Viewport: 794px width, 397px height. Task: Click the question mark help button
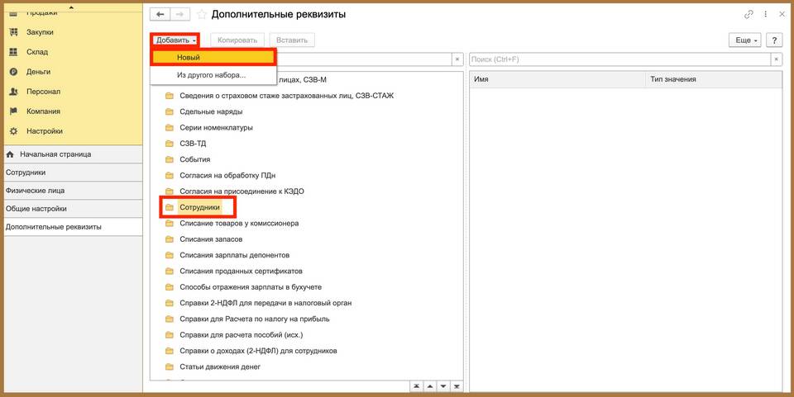click(x=774, y=40)
